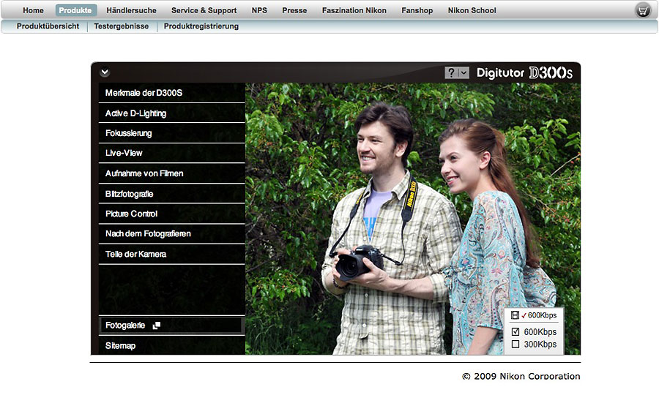Click the Digitutor D300S logo

click(x=524, y=72)
